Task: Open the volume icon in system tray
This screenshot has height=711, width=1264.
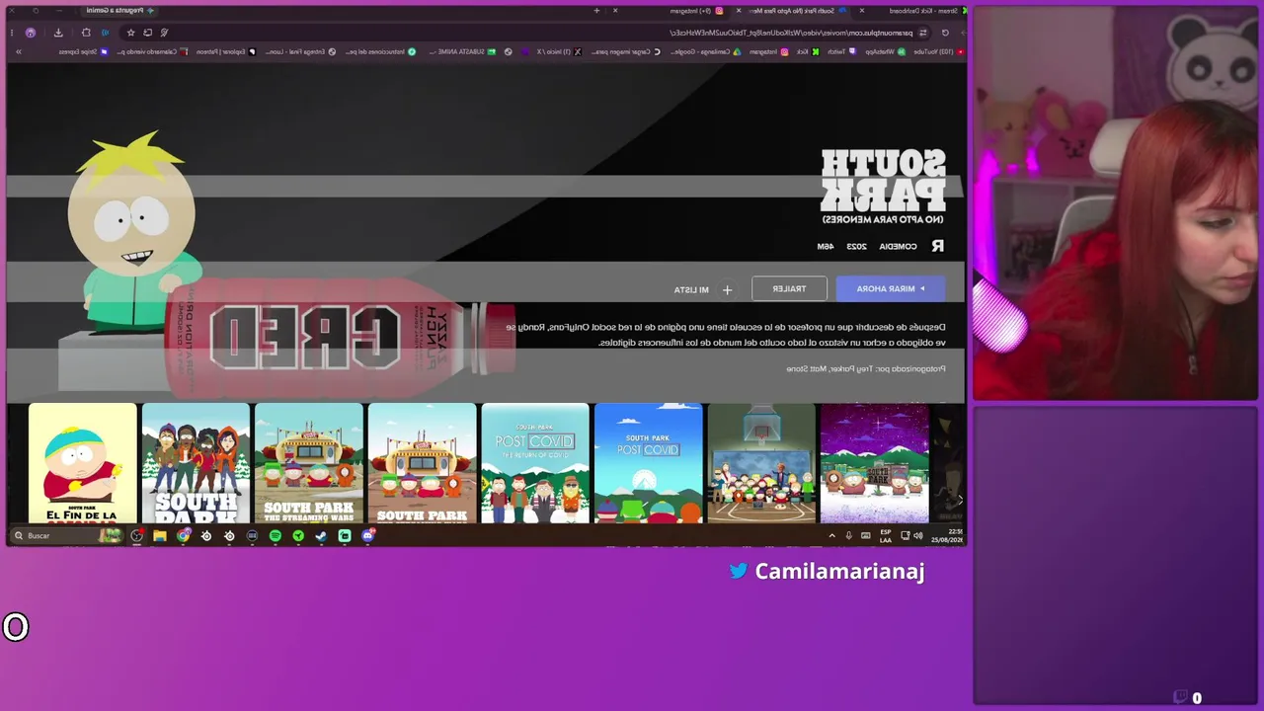Action: 918,535
